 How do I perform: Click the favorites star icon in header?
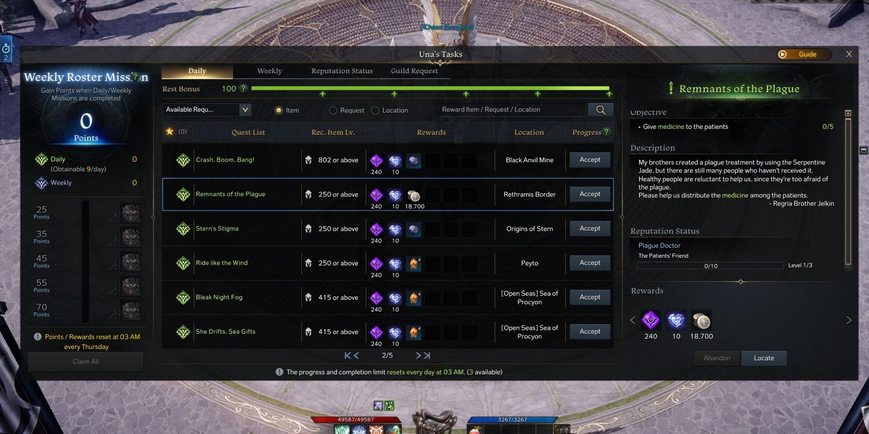pyautogui.click(x=169, y=132)
